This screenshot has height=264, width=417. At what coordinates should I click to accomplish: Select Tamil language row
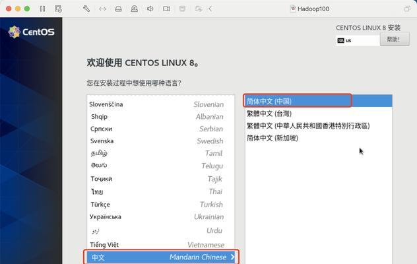(160, 153)
